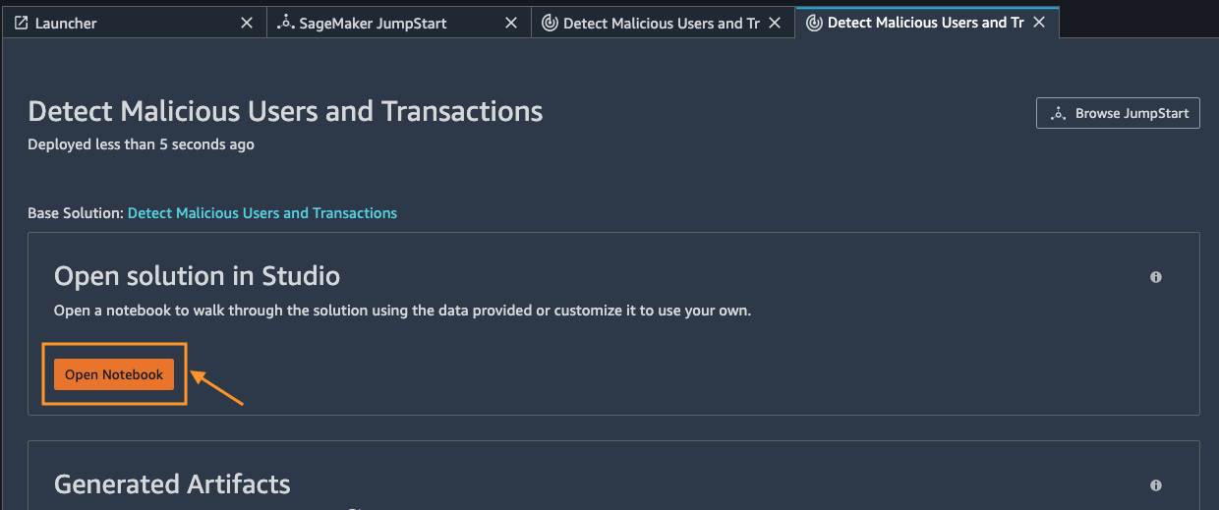Click the Open solution in Studio heading
The image size is (1219, 510).
(197, 276)
